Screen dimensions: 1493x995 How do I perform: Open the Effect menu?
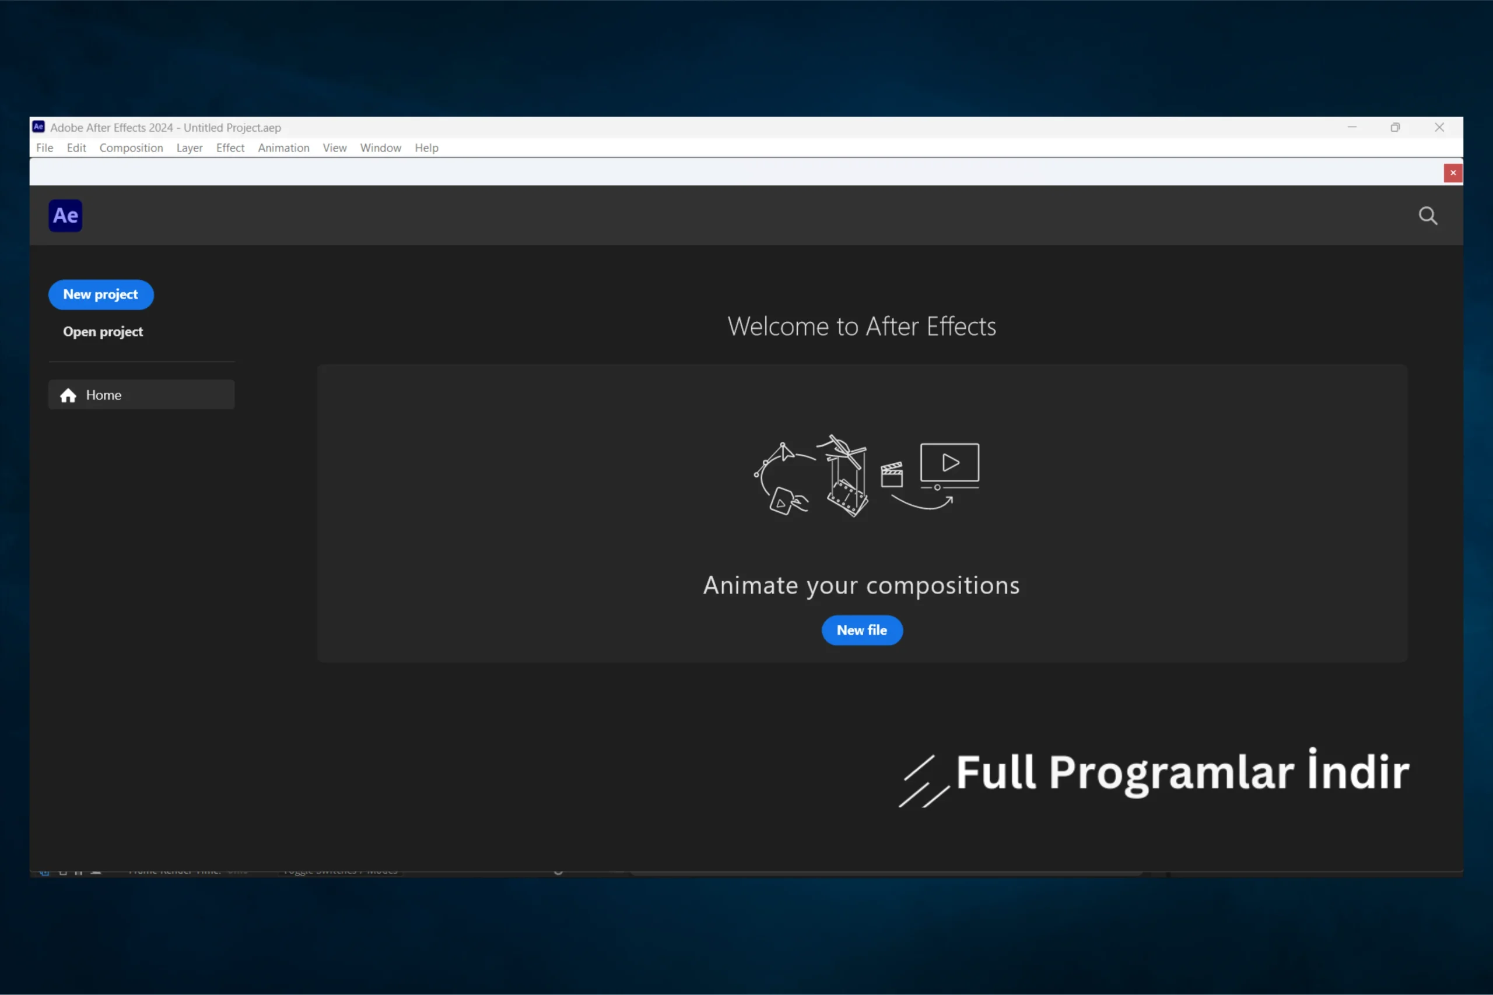click(230, 148)
